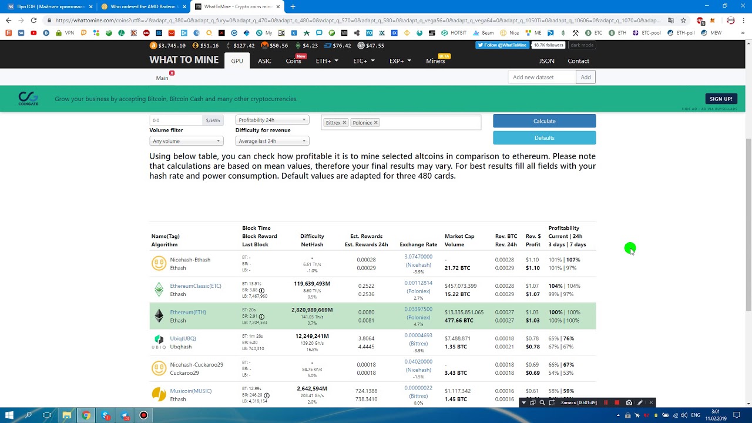This screenshot has height=423, width=752.
Task: Switch to the AMD Radeon browser tab
Action: pos(144,6)
